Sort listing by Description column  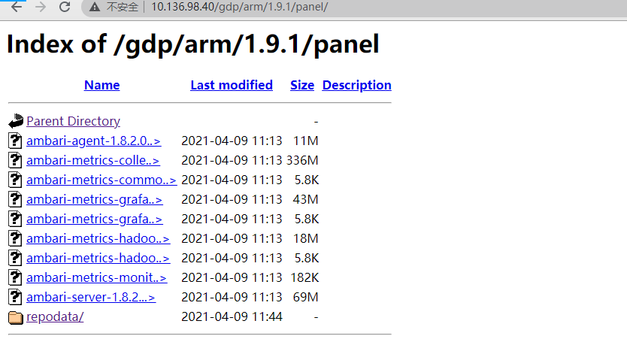356,85
